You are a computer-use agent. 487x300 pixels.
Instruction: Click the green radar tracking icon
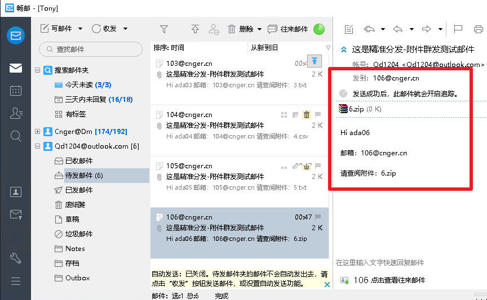(x=319, y=29)
